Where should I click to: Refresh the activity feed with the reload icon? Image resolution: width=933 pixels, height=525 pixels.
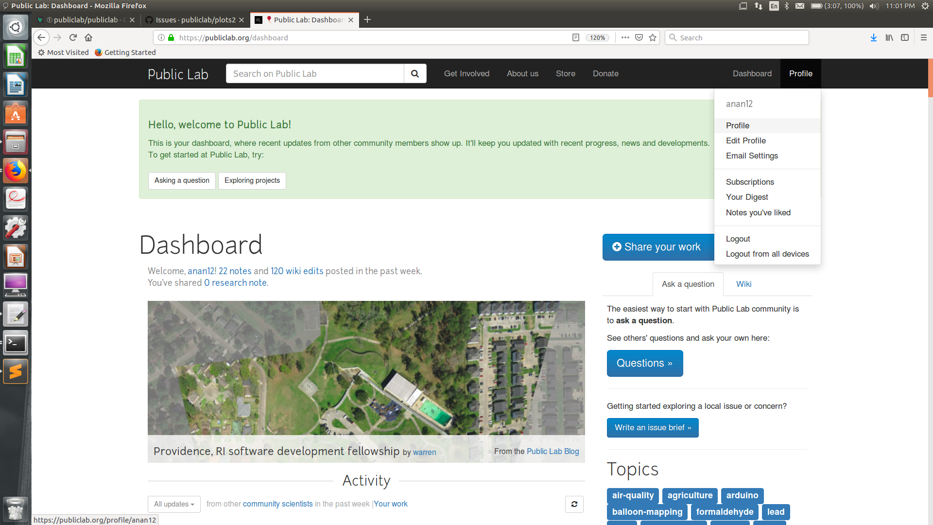(574, 504)
